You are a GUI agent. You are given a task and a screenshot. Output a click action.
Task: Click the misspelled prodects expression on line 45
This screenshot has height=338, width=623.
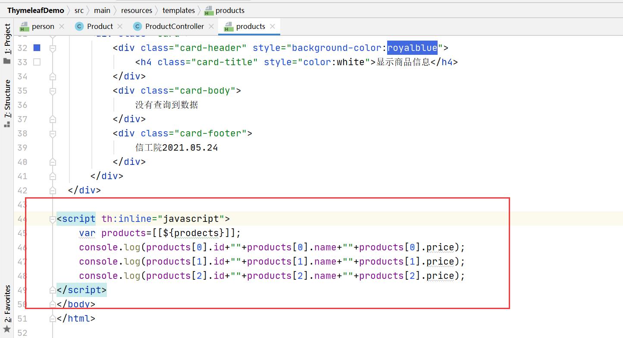[x=197, y=233]
